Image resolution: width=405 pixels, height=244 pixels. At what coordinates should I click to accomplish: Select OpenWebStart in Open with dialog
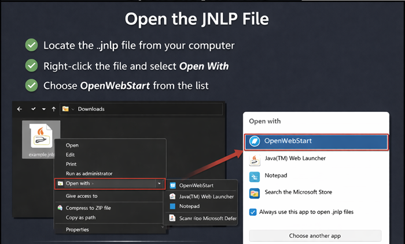(x=316, y=141)
